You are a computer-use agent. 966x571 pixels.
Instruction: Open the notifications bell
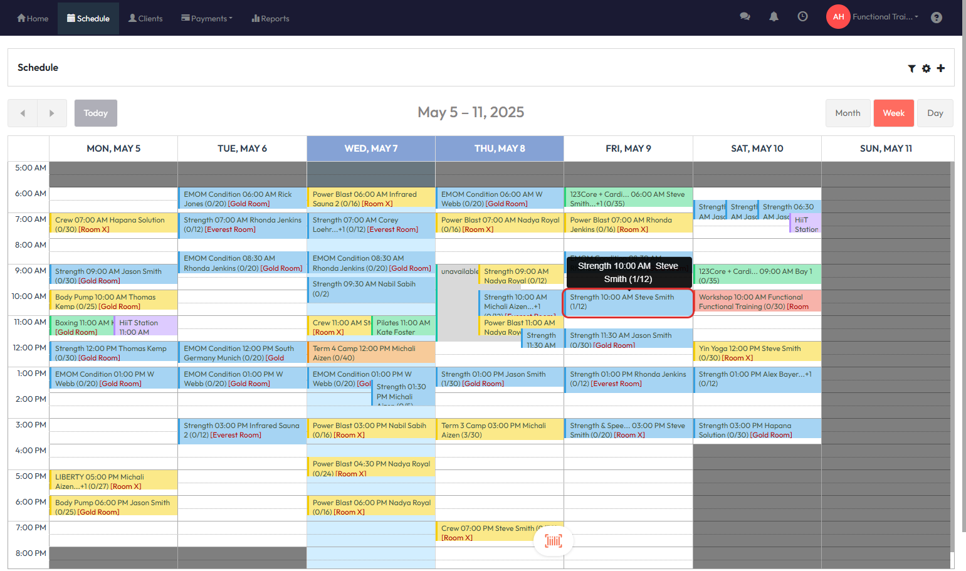click(774, 17)
